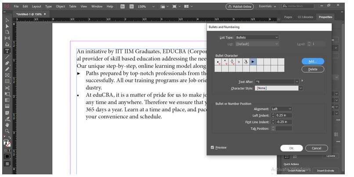
Task: Open the Layout menu
Action: coord(36,7)
